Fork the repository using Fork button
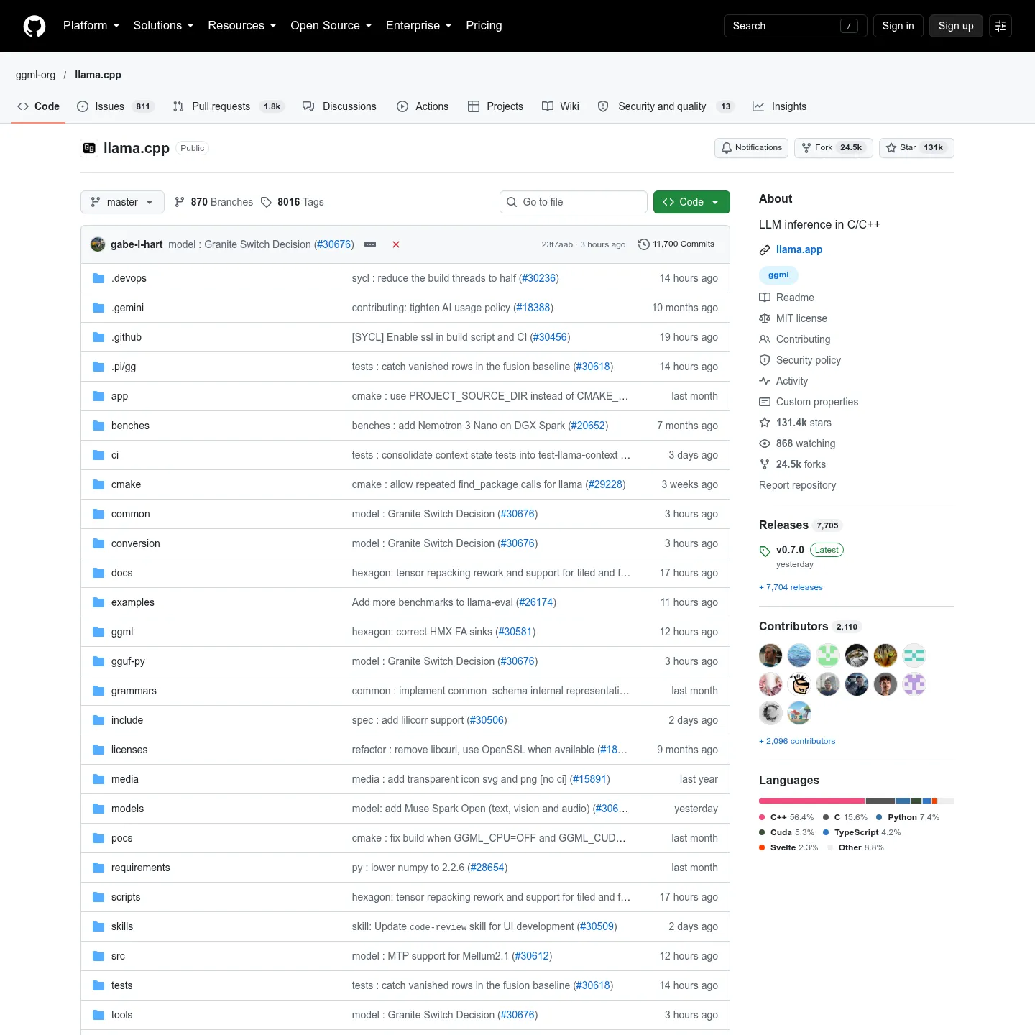1035x1035 pixels. coord(834,148)
